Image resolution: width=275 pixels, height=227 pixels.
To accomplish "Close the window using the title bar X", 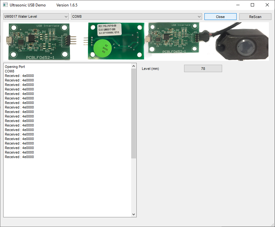I will coord(267,5).
